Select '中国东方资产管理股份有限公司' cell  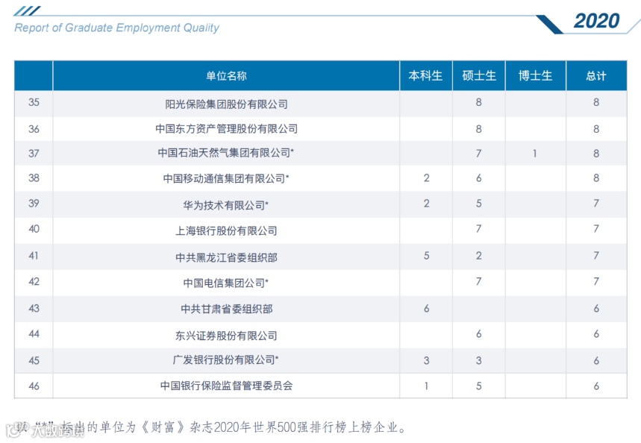pyautogui.click(x=226, y=129)
